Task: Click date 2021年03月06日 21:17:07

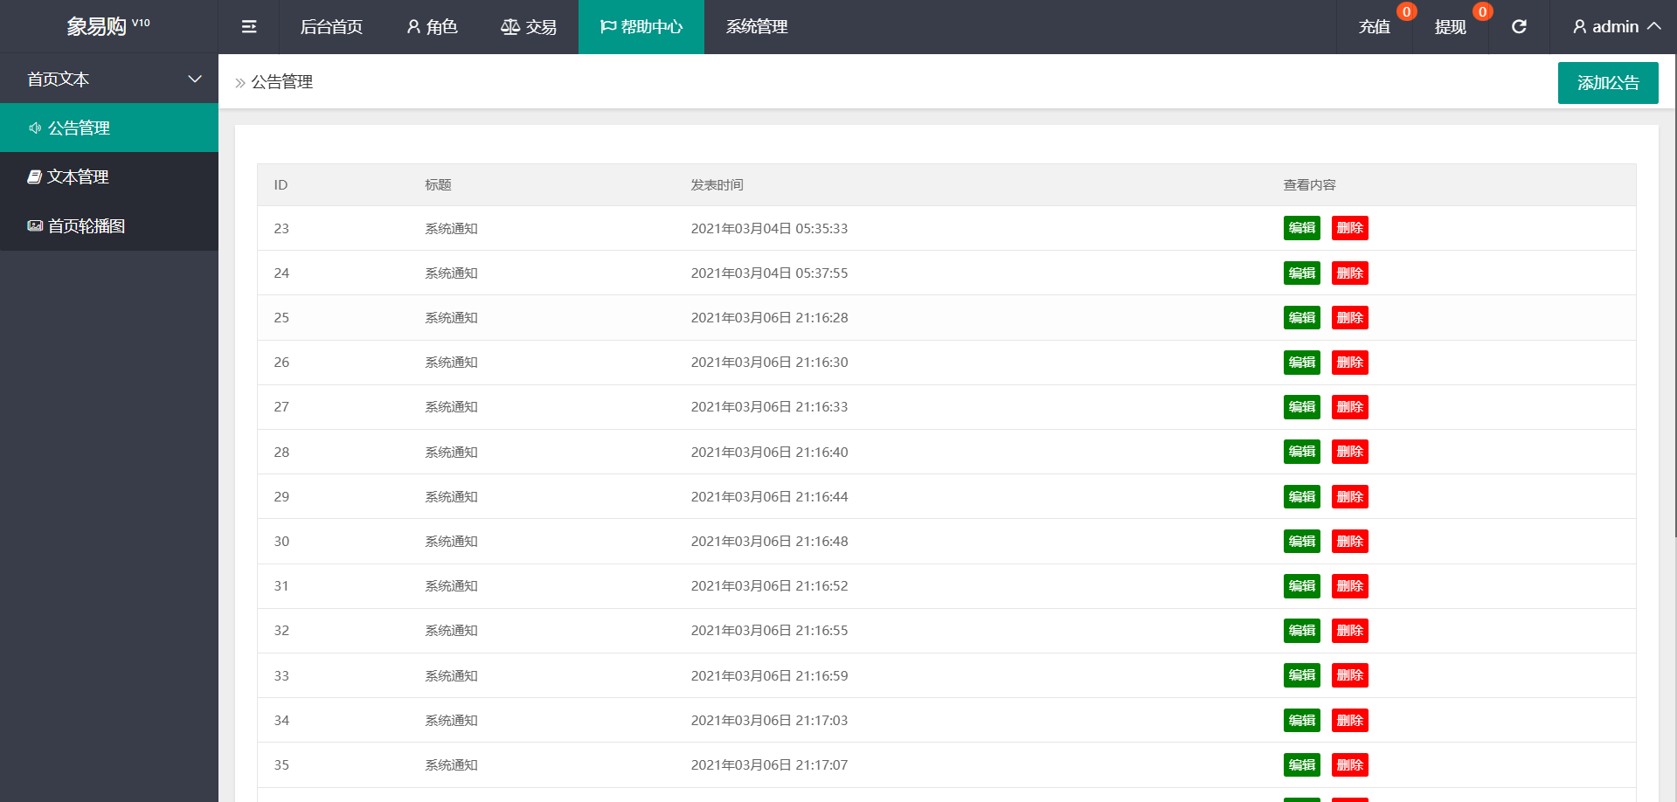Action: 770,764
